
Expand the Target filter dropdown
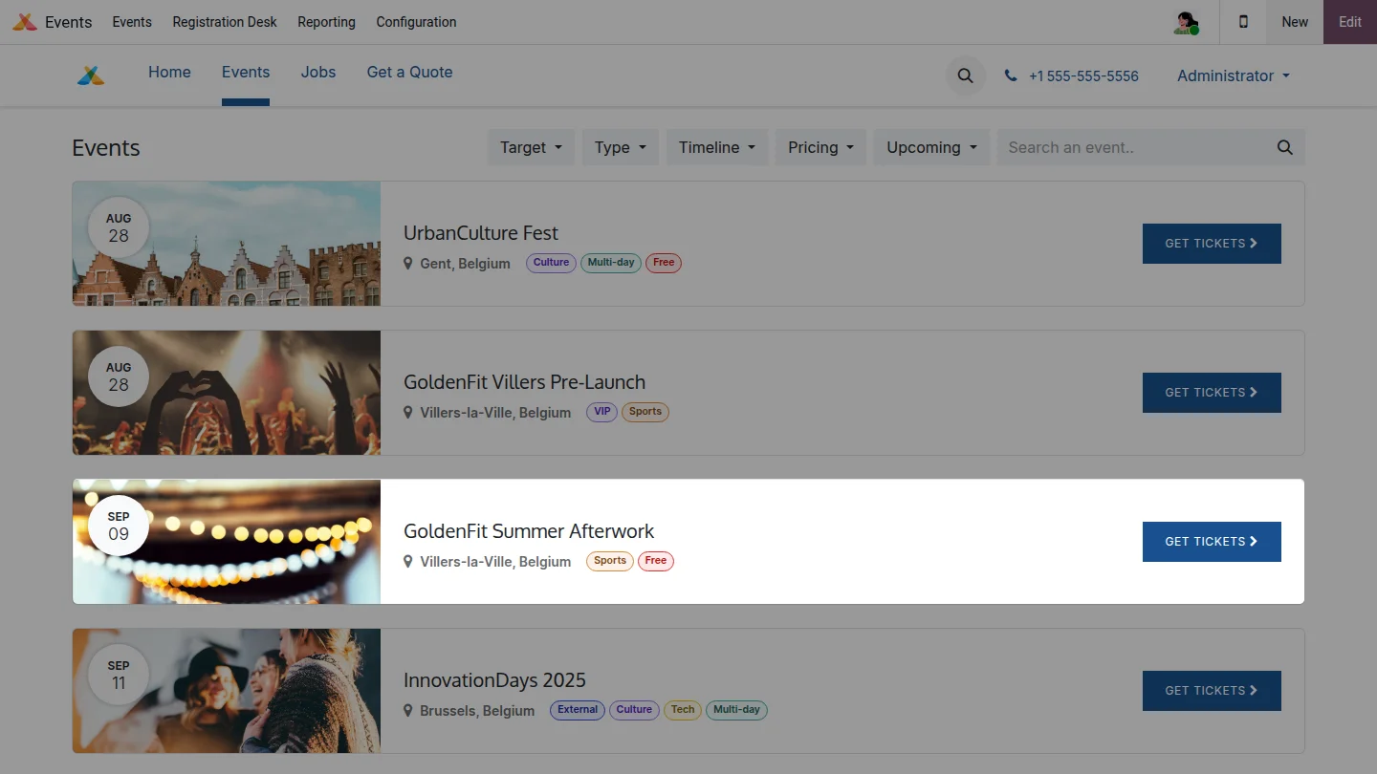[531, 147]
